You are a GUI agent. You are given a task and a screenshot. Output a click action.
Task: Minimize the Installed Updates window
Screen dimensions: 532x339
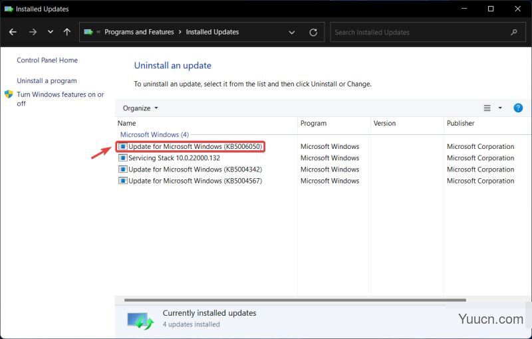[x=464, y=9]
